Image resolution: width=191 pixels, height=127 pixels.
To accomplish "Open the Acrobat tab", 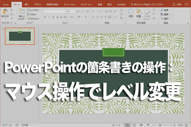I will [121, 5].
